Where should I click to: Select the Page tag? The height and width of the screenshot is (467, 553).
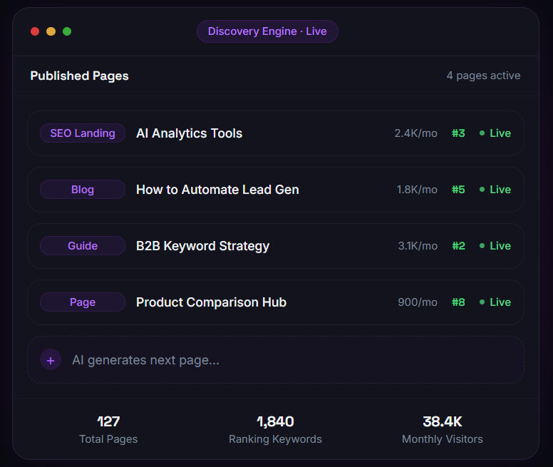click(x=83, y=302)
